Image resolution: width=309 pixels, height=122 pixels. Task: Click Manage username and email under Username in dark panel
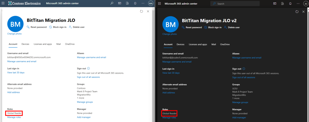pos(177,62)
